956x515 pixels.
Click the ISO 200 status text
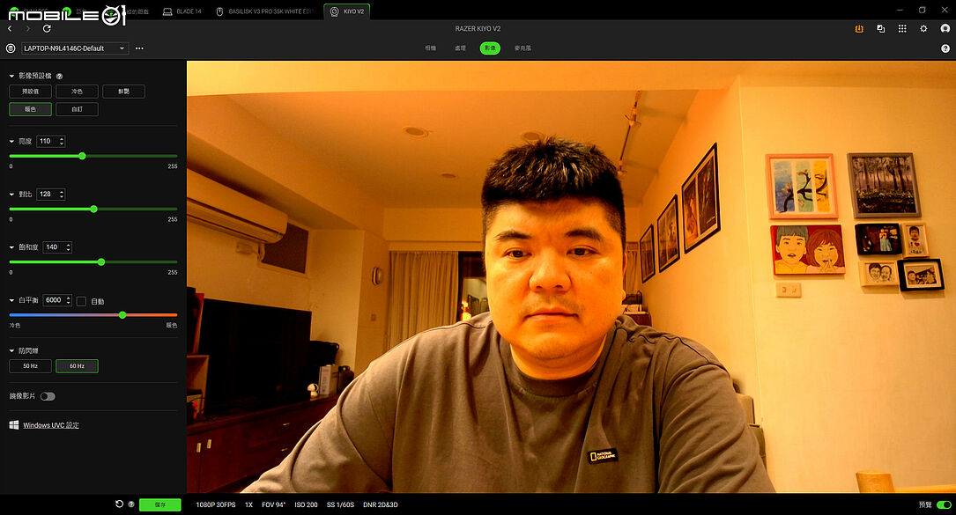306,504
